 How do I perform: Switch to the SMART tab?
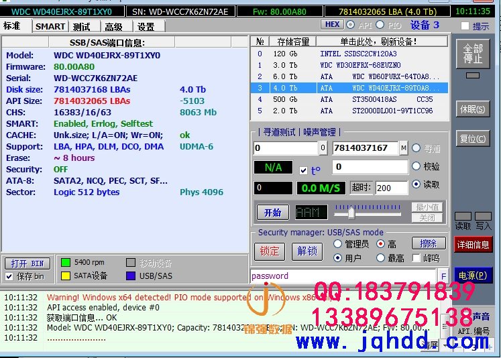tap(50, 26)
